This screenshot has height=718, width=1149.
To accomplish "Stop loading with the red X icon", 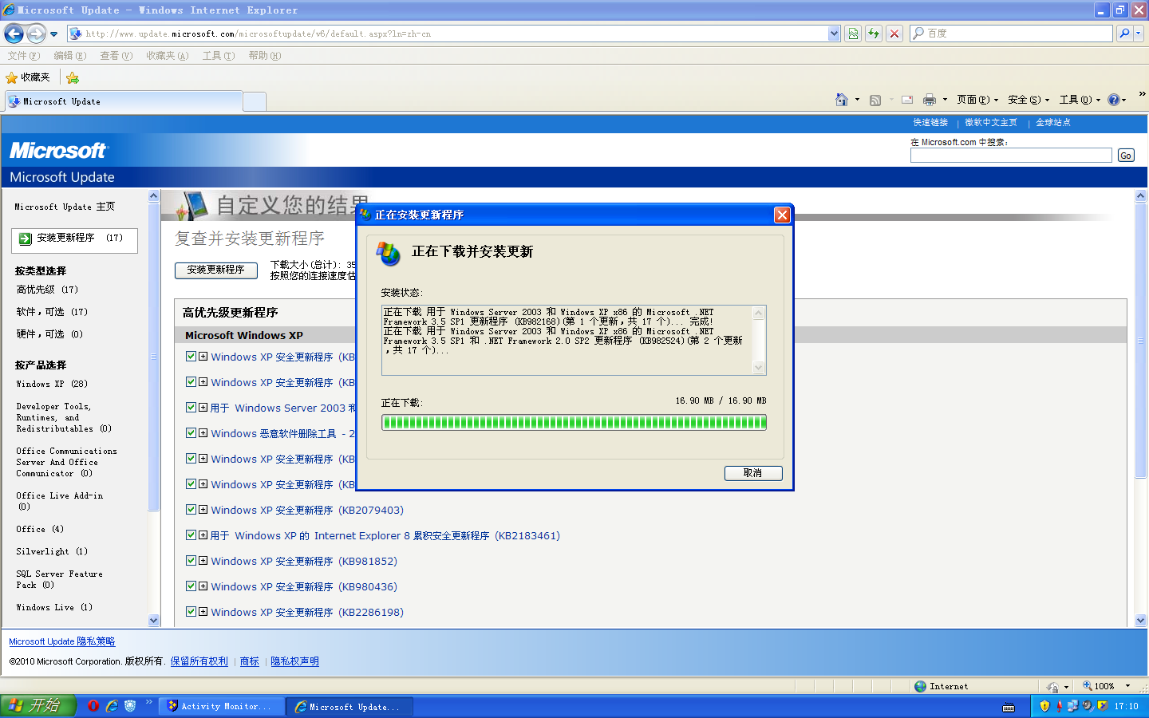I will click(894, 34).
